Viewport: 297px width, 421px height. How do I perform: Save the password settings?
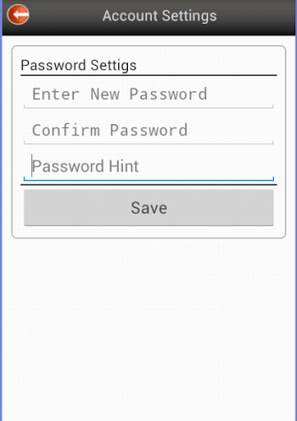[148, 208]
